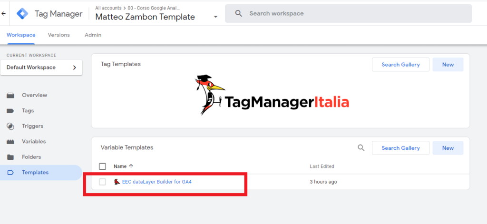Switch to the Workspace tab
Screen dimensions: 487x224
click(x=21, y=35)
